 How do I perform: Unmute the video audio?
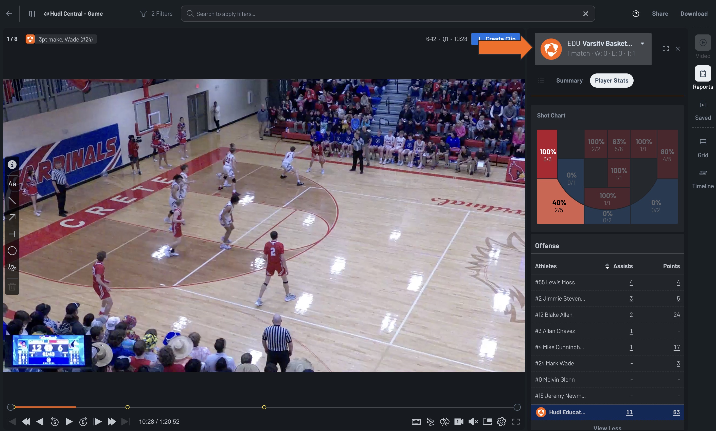[x=473, y=421]
